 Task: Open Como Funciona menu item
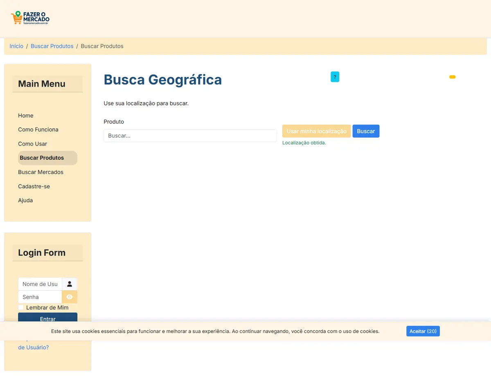coord(38,130)
